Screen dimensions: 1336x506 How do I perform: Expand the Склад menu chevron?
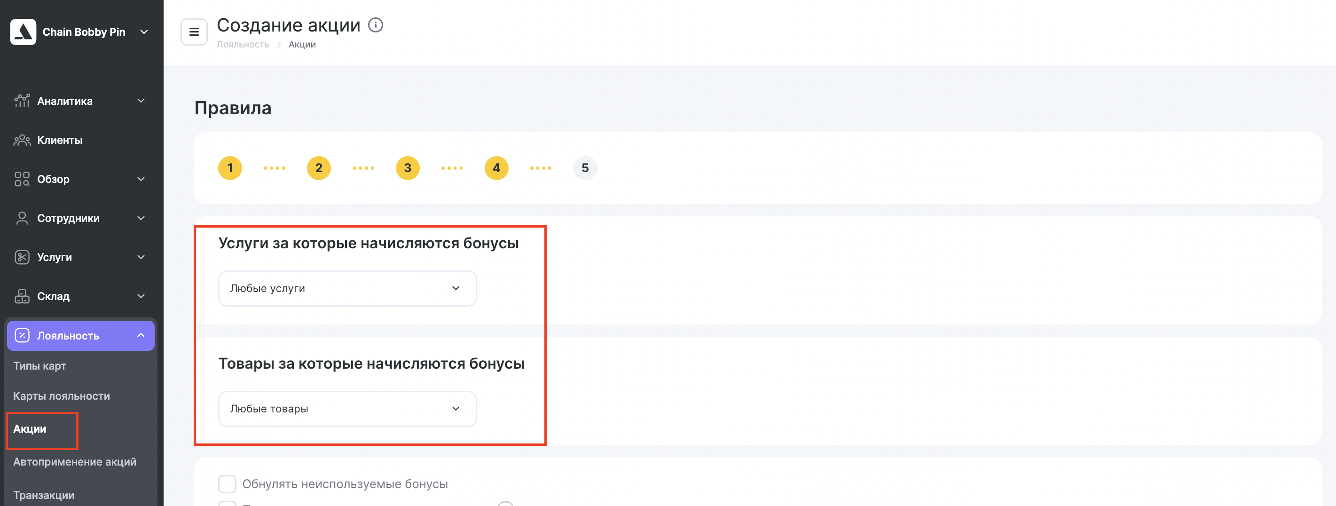pyautogui.click(x=141, y=296)
